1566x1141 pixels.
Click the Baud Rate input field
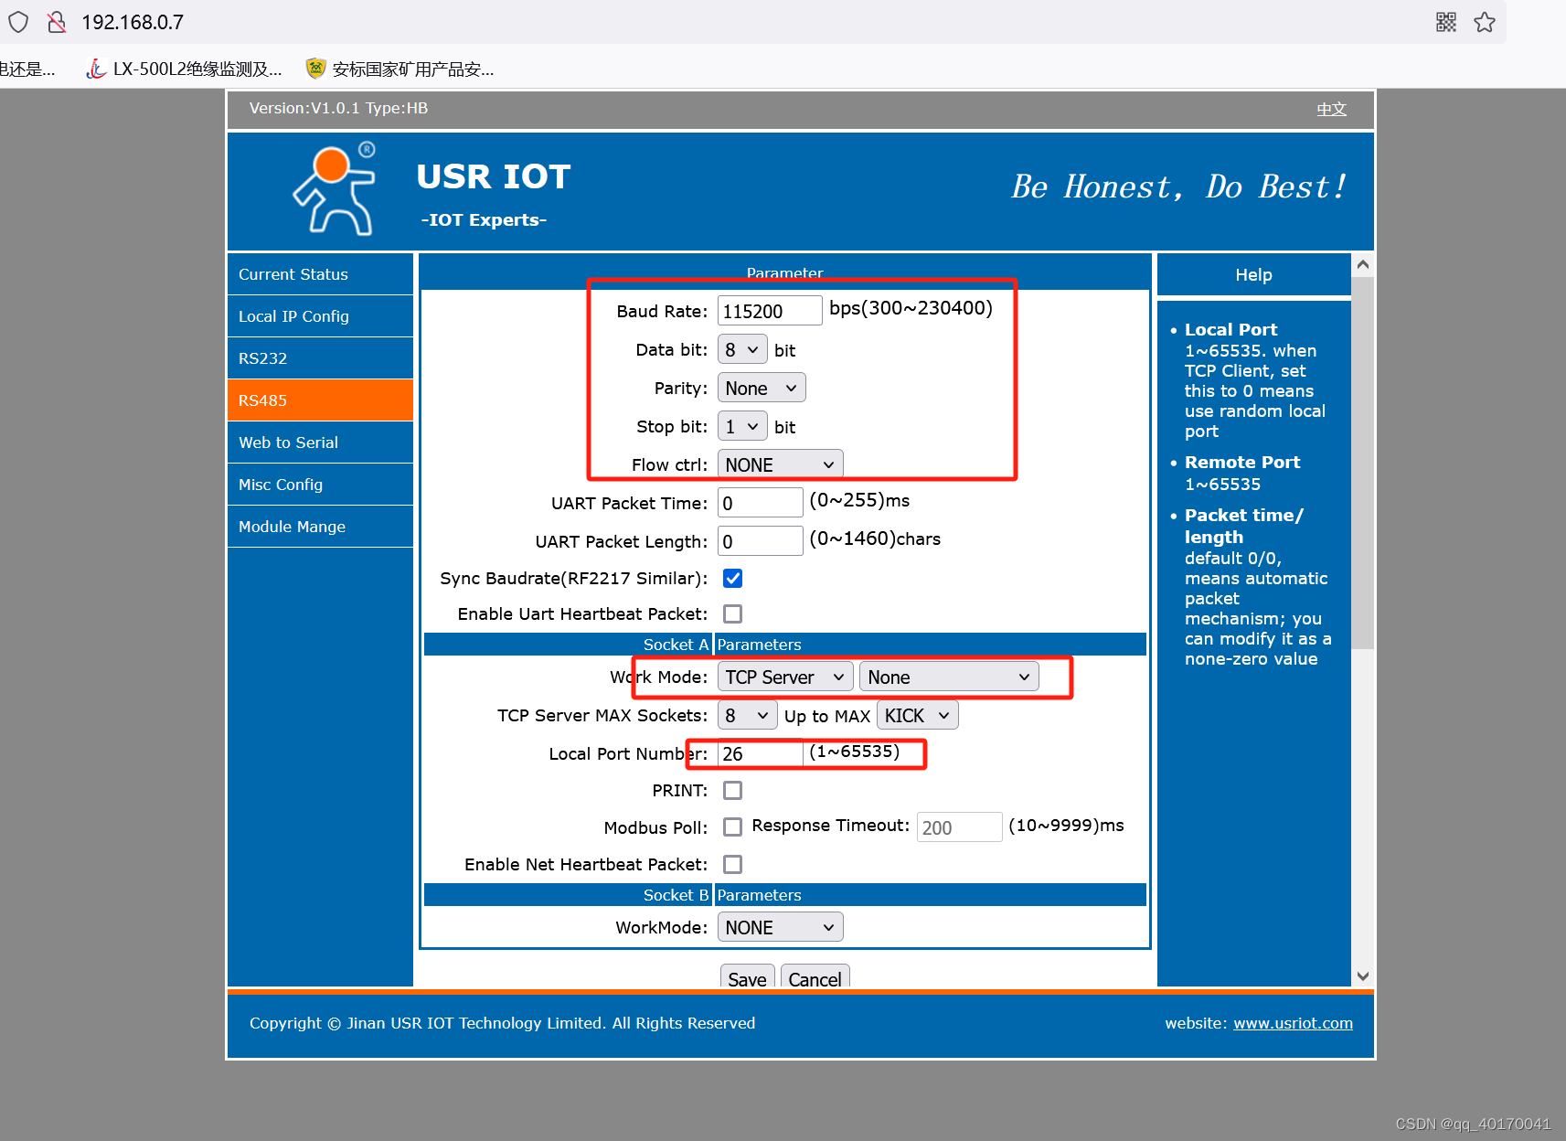pyautogui.click(x=769, y=311)
